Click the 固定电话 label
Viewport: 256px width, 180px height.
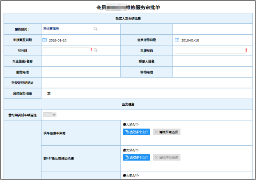coord(22,72)
